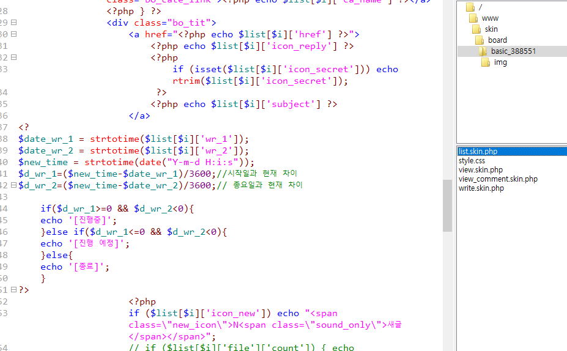
Task: Click the img folder icon
Action: 485,62
